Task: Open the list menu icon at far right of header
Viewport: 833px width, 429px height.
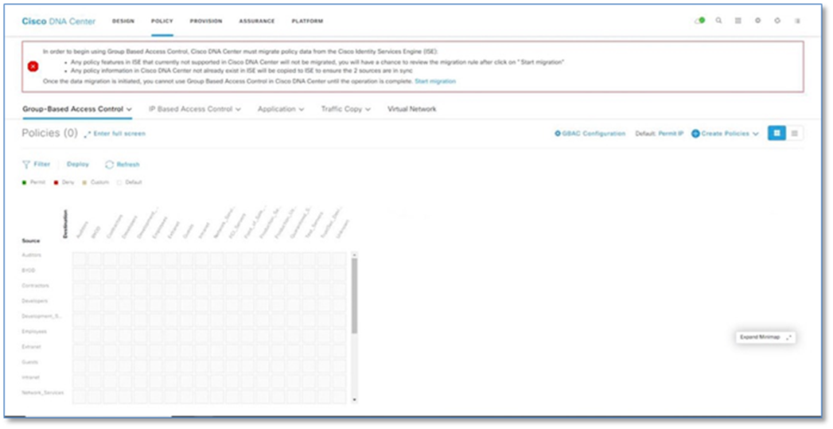Action: tap(797, 21)
